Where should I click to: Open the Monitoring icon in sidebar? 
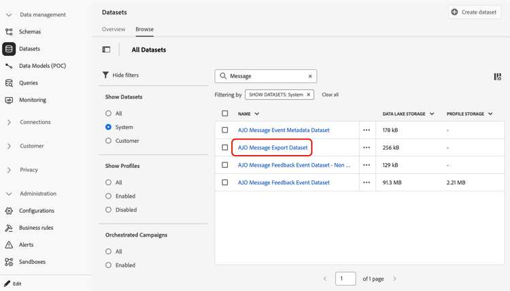coord(9,100)
